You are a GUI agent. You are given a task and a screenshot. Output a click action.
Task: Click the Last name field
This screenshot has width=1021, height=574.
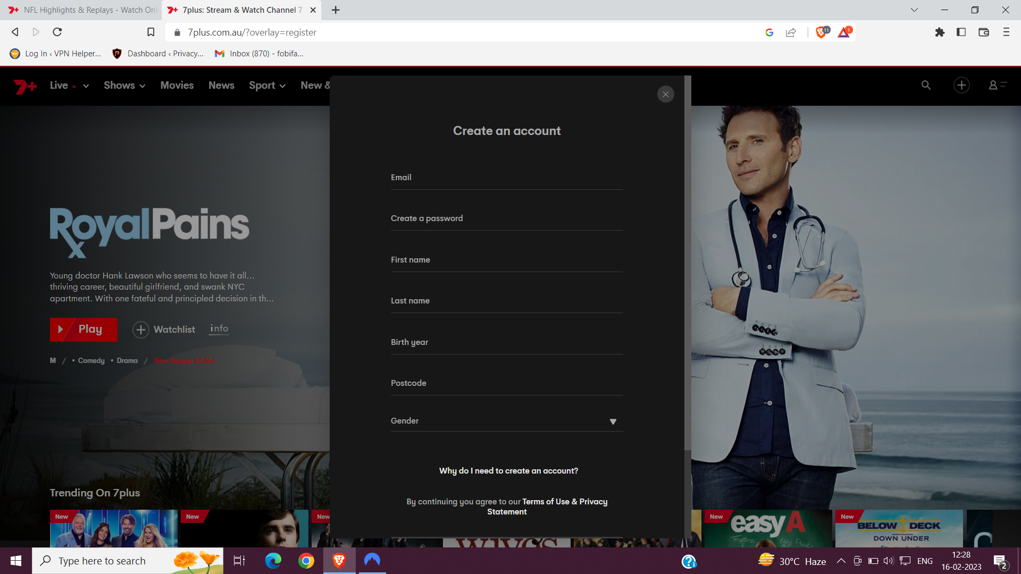pyautogui.click(x=507, y=301)
